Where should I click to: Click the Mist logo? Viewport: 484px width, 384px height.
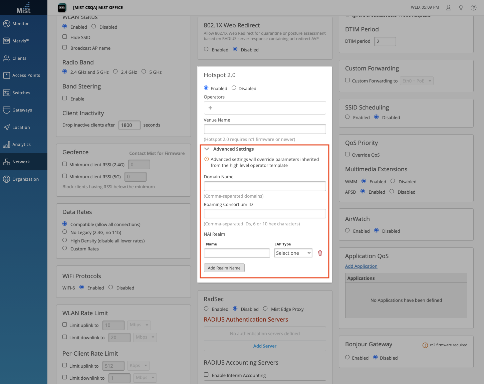23,8
